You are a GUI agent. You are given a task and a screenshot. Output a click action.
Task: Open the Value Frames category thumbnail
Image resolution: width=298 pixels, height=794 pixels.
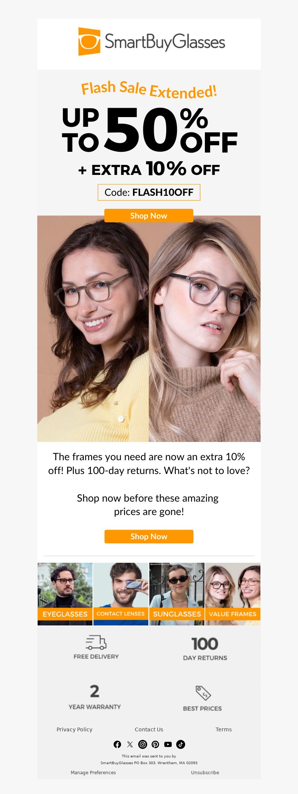(x=233, y=594)
